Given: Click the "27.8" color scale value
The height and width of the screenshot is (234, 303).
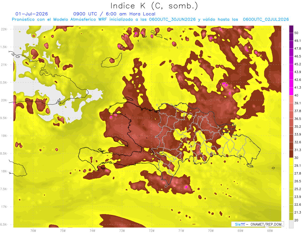Looking at the screenshot, I should coord(298,173).
